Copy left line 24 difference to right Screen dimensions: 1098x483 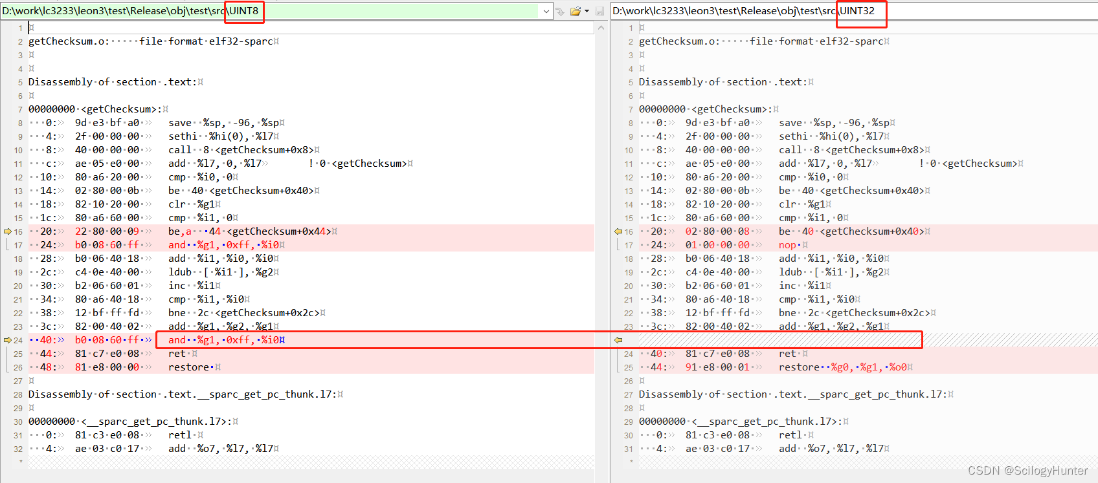[8, 340]
